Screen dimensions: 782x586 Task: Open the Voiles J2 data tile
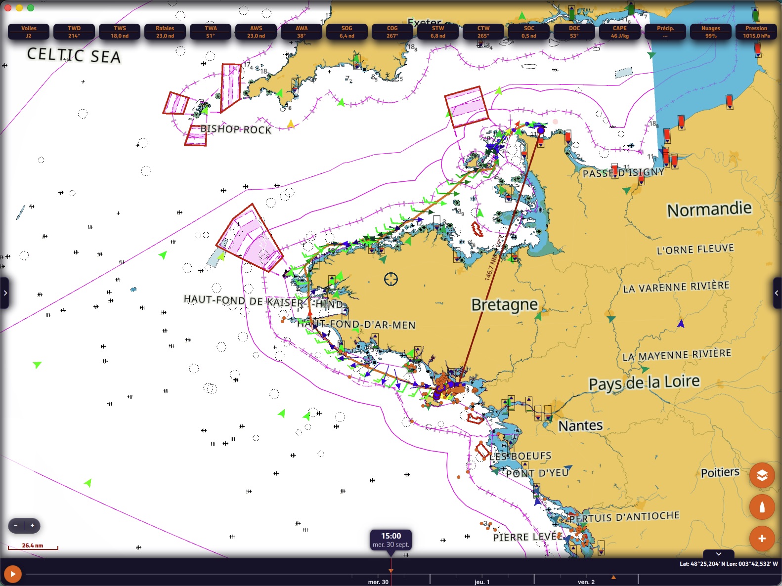(29, 32)
